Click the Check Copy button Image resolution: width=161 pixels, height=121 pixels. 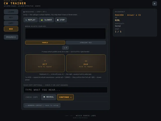pos(32,97)
